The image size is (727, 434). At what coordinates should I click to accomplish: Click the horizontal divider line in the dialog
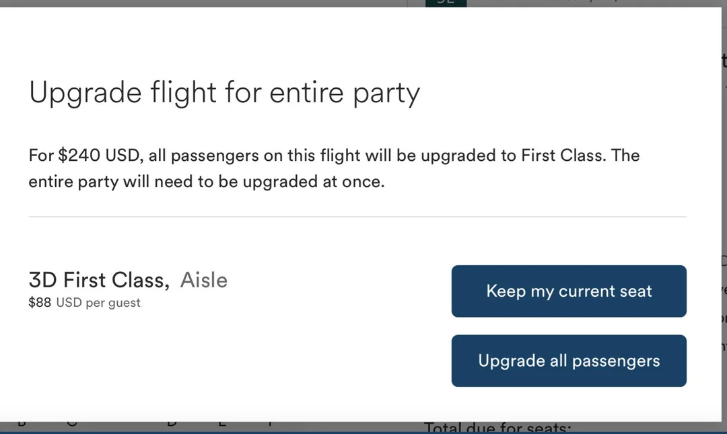(x=357, y=217)
